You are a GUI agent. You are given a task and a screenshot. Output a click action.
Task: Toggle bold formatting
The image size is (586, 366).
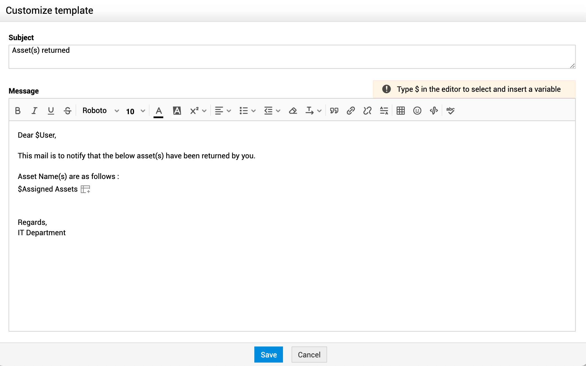(x=18, y=111)
